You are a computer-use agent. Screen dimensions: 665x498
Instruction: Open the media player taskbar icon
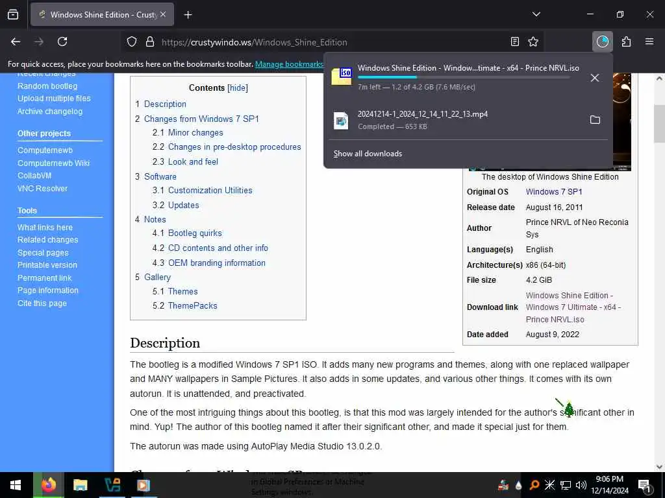pyautogui.click(x=144, y=485)
